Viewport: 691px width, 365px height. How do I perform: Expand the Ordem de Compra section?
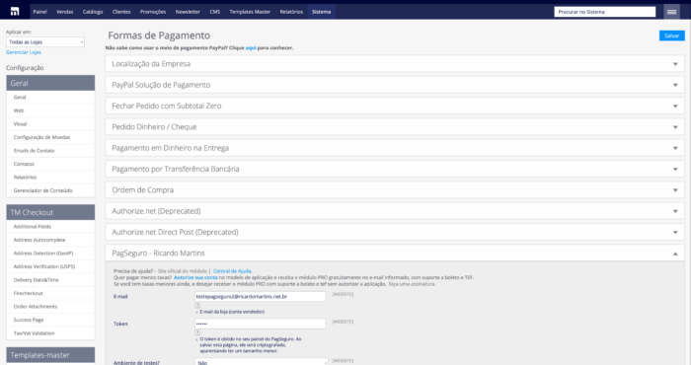pyautogui.click(x=395, y=190)
